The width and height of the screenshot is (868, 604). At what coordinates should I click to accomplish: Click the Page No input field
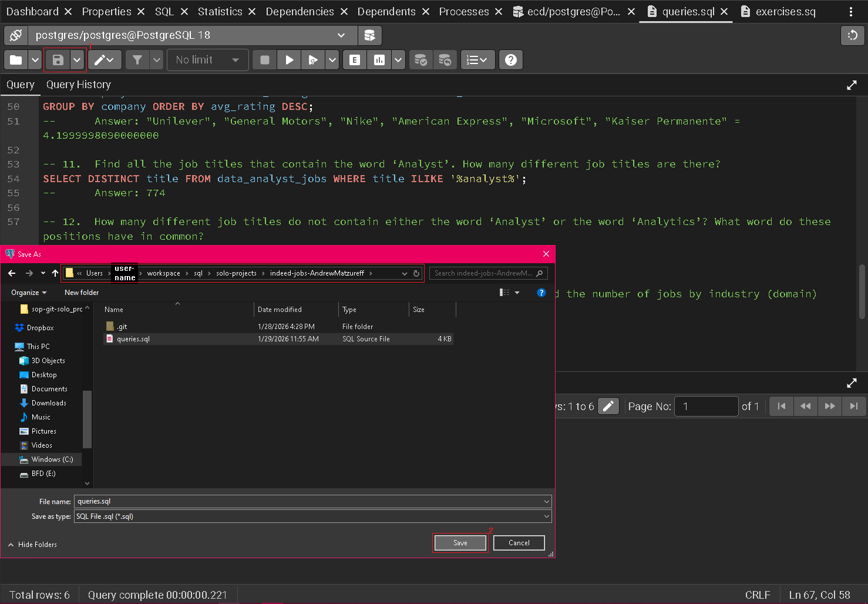click(706, 406)
